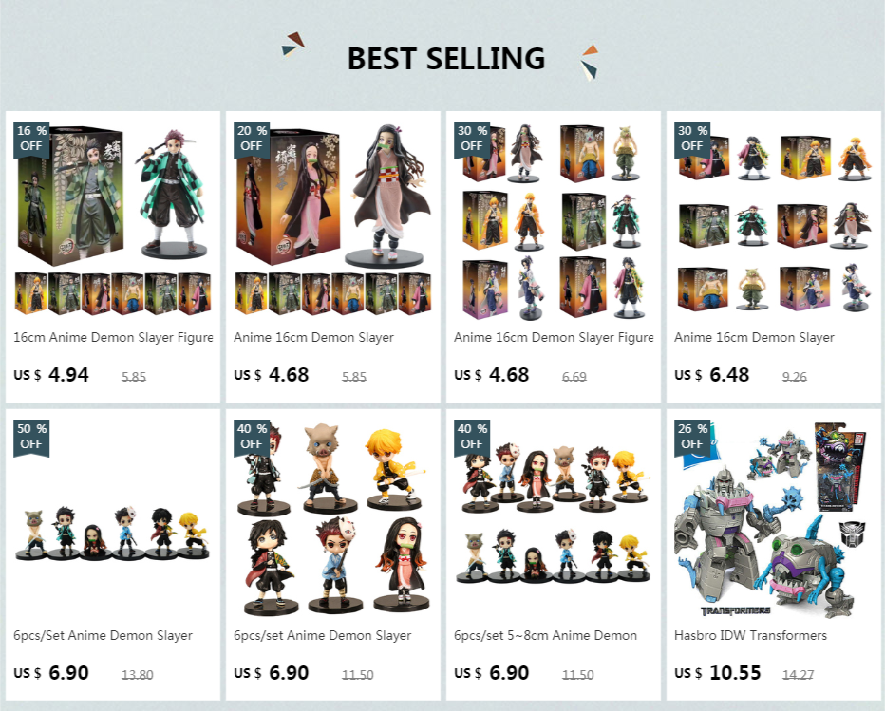Click the crossed-out 9.26 original price
885x712 pixels.
[x=794, y=376]
